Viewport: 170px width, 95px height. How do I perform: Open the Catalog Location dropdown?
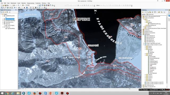tap(167, 14)
